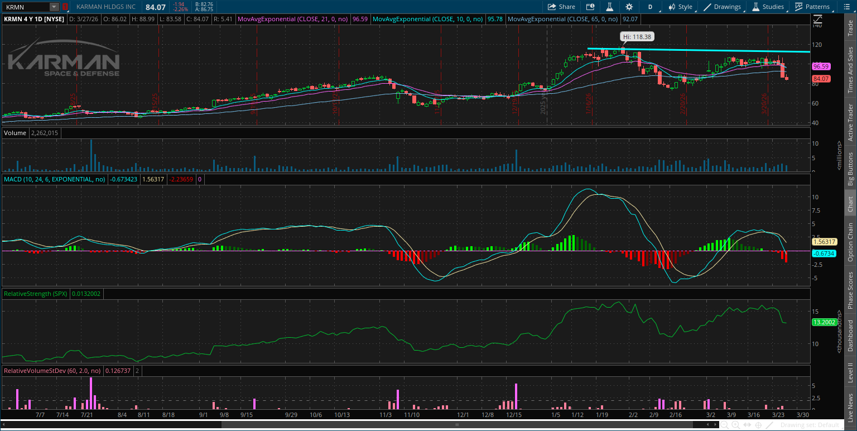Open the news/alerts card icon beside Share

590,7
